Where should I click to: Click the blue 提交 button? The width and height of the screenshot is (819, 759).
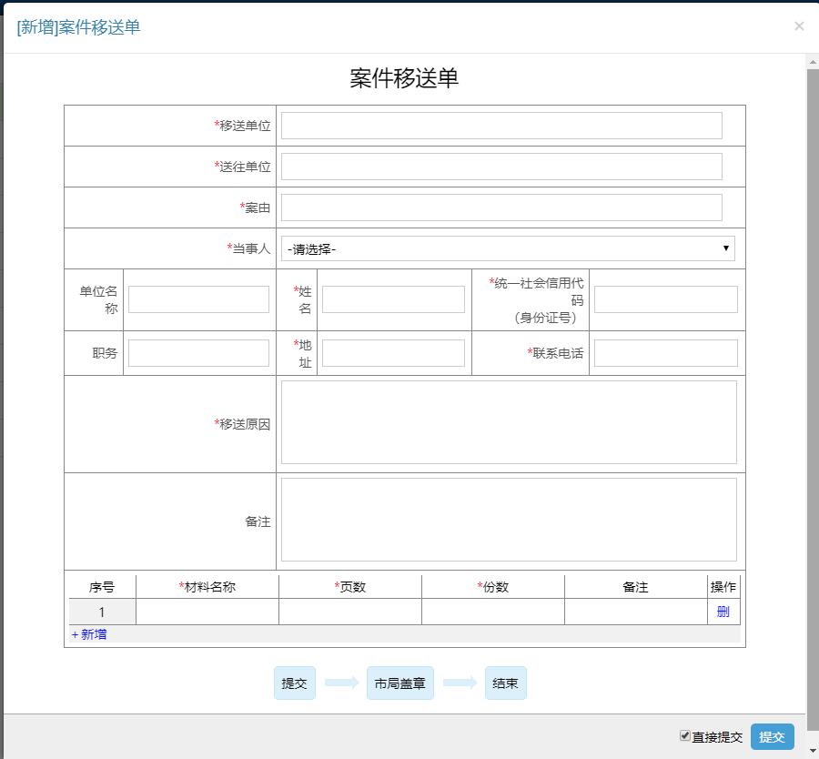click(773, 737)
